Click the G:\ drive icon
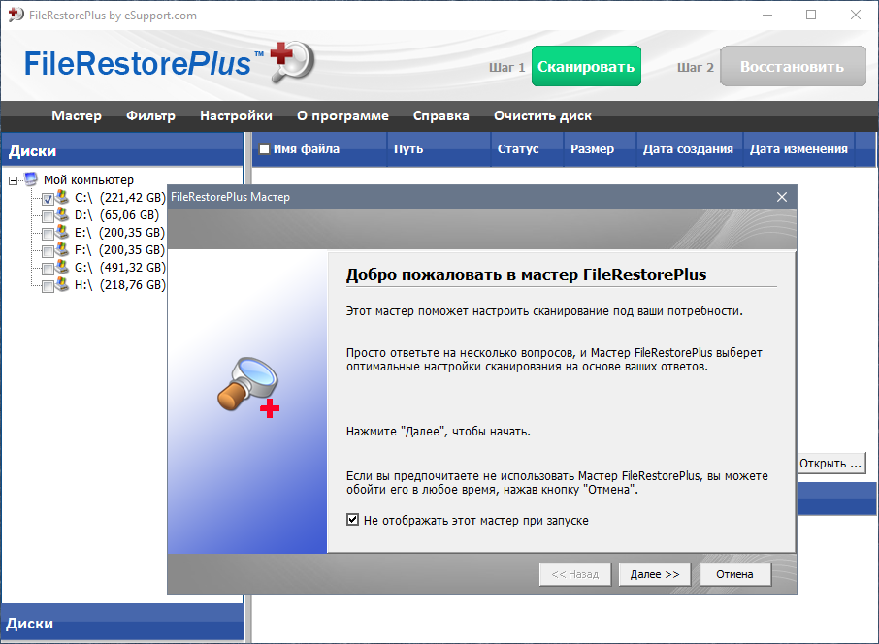Image resolution: width=879 pixels, height=644 pixels. point(62,267)
